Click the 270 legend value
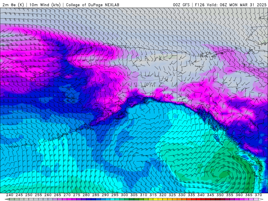268x201 pixels. point(67,195)
